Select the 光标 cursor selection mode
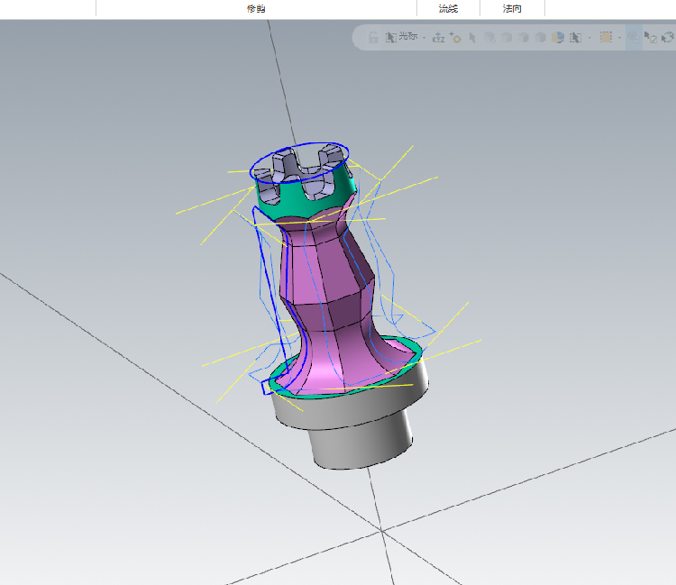The height and width of the screenshot is (585, 676). tap(402, 37)
